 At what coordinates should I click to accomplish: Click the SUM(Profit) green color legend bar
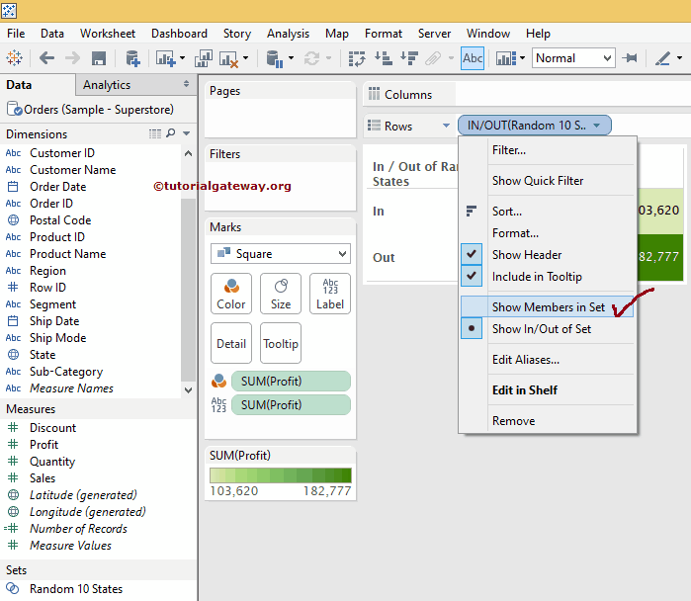280,475
